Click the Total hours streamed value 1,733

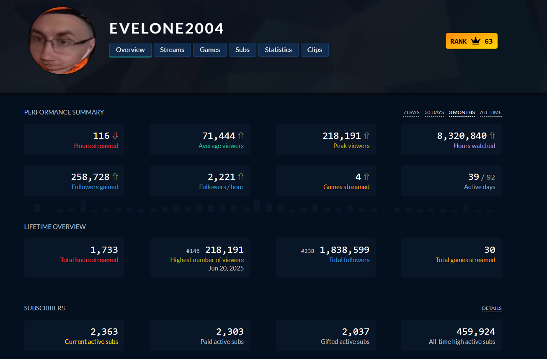point(104,250)
